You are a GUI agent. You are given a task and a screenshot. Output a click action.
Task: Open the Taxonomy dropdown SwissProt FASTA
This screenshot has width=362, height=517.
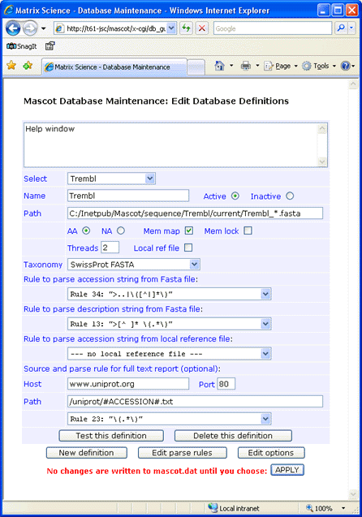click(x=134, y=265)
